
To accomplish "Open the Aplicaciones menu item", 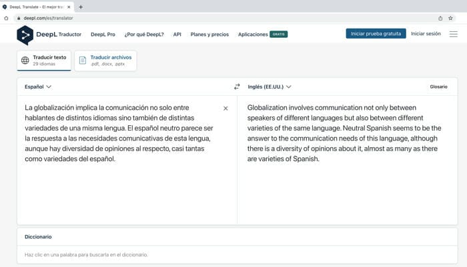I will coord(253,35).
